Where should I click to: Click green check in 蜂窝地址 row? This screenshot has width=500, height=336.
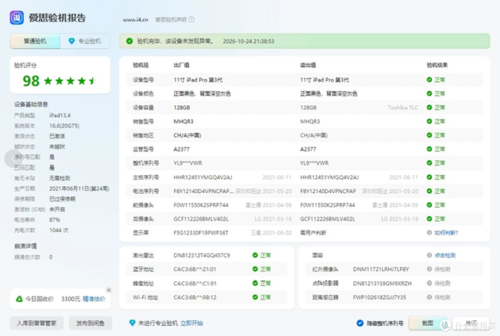click(x=255, y=283)
